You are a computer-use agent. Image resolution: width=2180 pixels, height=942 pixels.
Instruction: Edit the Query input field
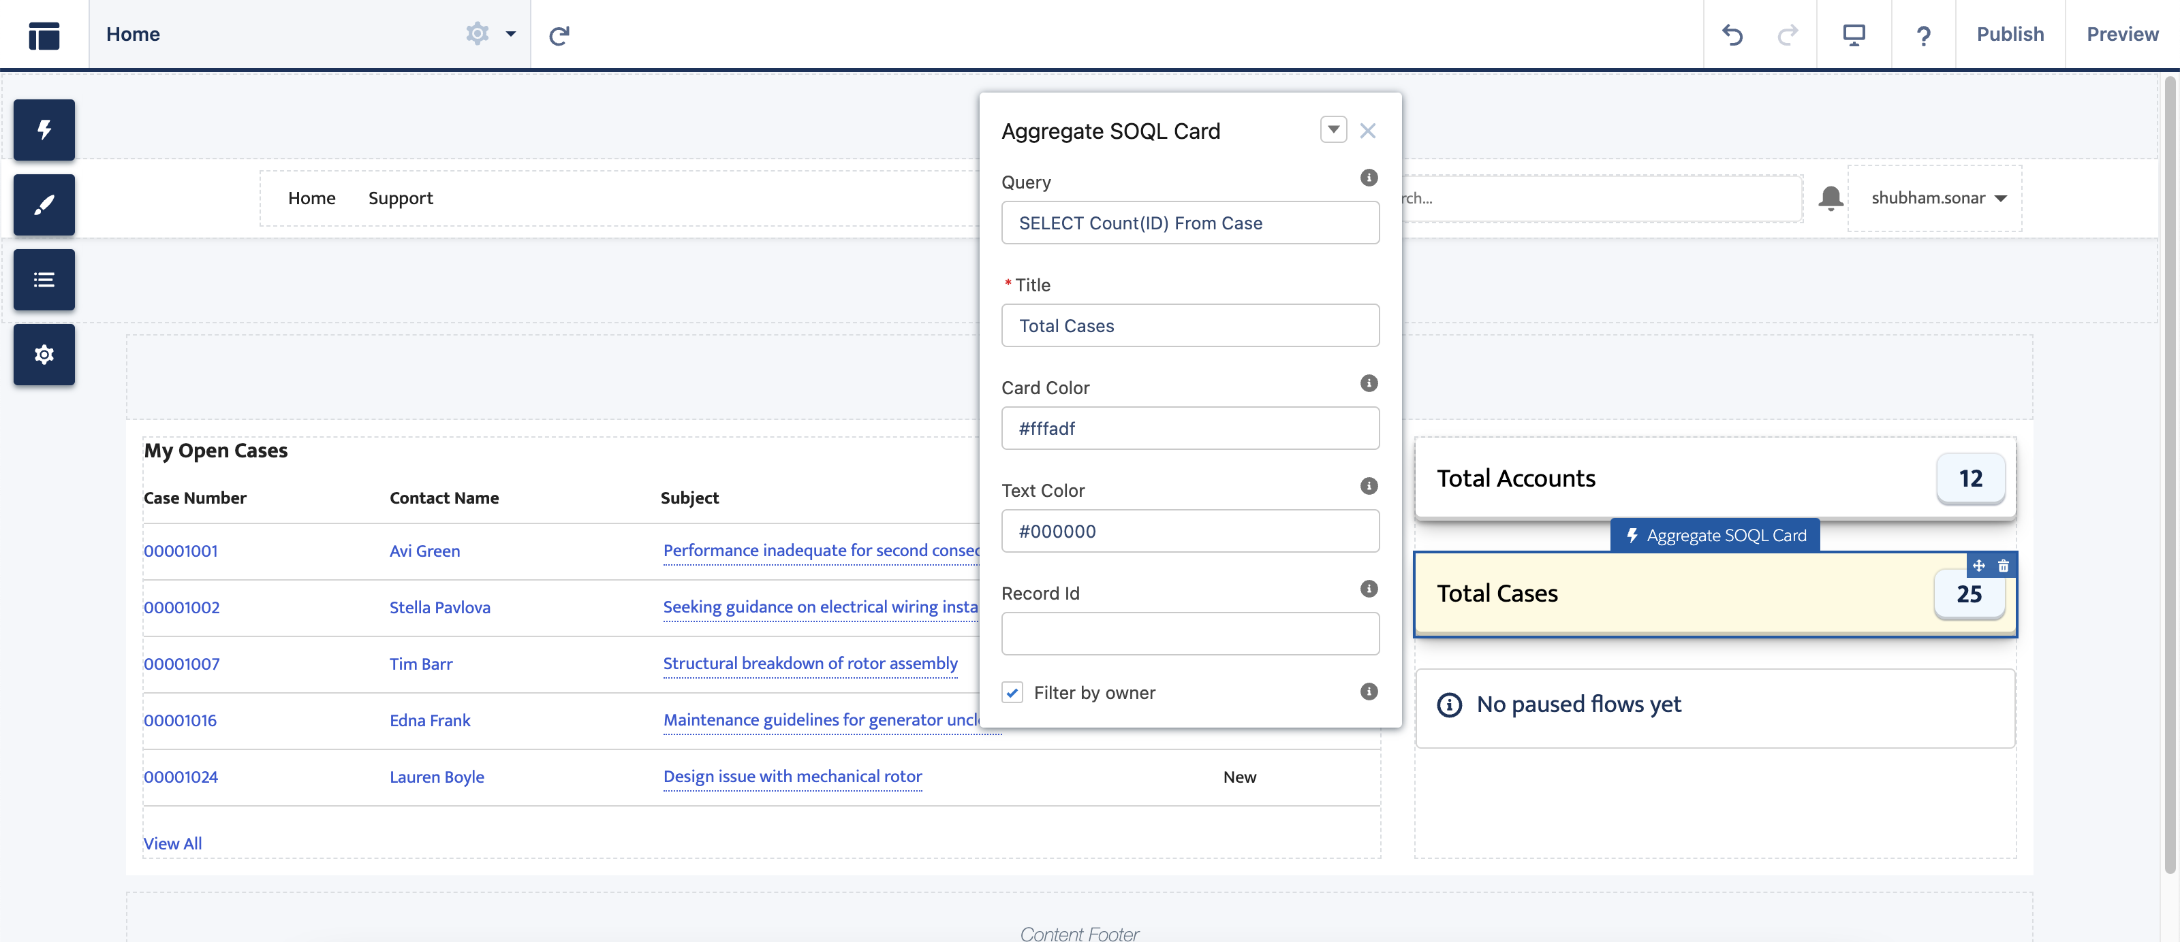click(1190, 223)
